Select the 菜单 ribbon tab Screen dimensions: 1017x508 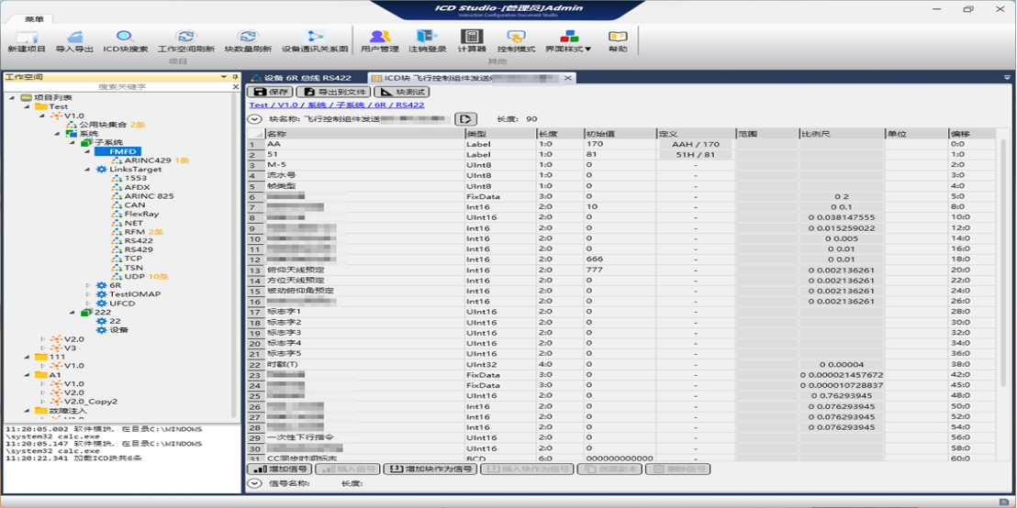[34, 18]
